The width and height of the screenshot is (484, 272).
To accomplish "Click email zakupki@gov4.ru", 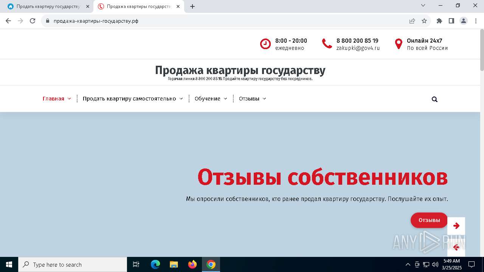I will [x=358, y=48].
